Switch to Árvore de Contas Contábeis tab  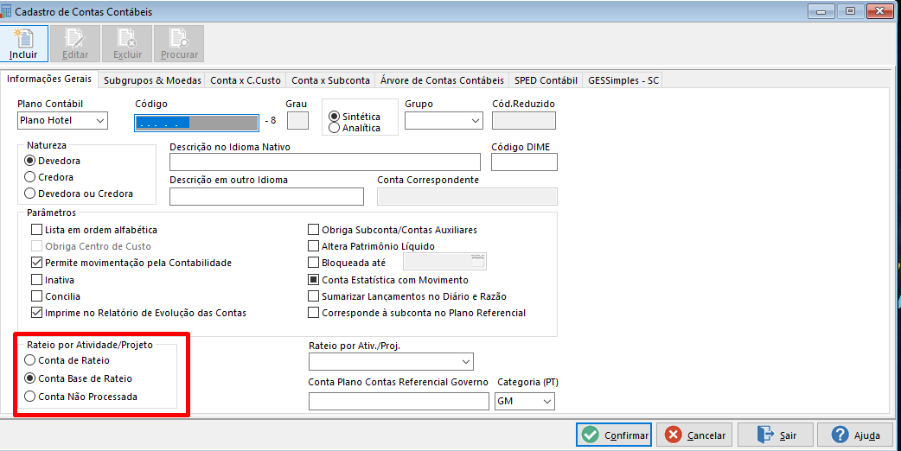click(442, 80)
